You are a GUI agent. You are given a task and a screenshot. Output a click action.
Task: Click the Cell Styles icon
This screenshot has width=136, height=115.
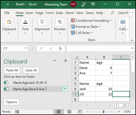pyautogui.click(x=73, y=33)
